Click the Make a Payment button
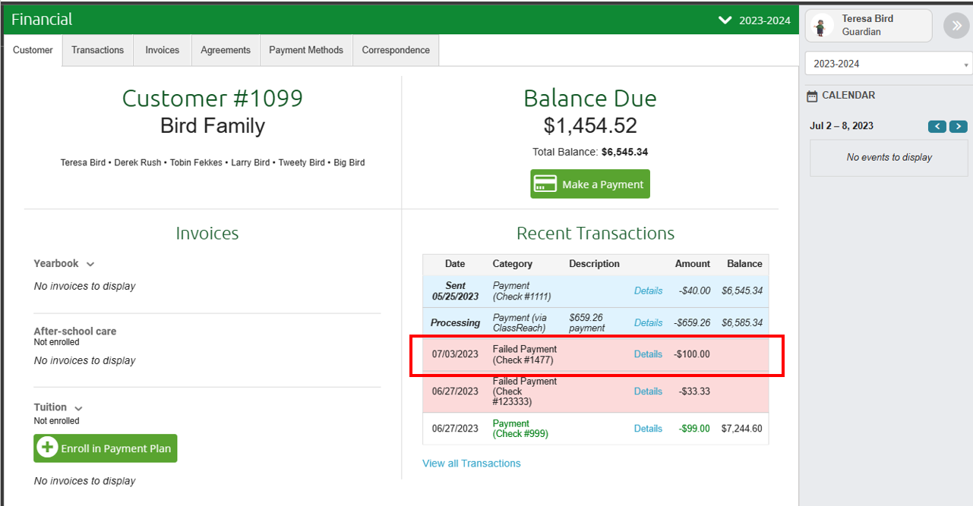 click(x=590, y=184)
